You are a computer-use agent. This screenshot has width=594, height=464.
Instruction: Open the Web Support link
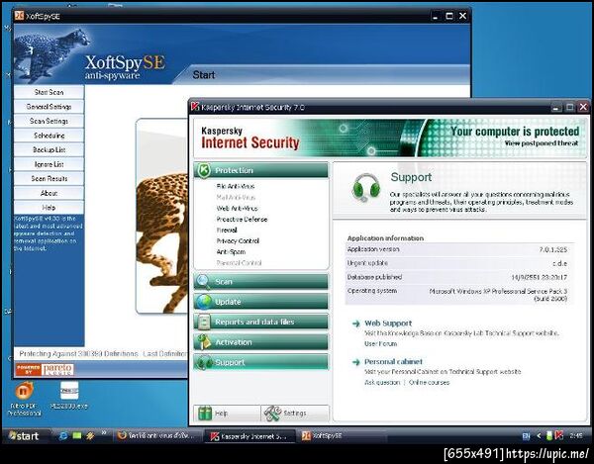pyautogui.click(x=388, y=324)
